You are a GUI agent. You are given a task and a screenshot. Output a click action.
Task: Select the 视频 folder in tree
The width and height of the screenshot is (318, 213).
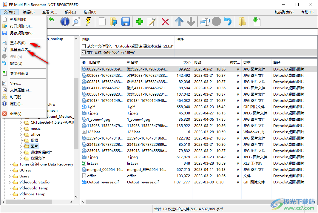click(34, 140)
